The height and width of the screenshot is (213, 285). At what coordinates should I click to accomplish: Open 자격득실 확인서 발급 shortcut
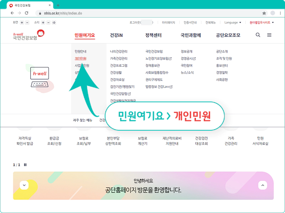25,141
